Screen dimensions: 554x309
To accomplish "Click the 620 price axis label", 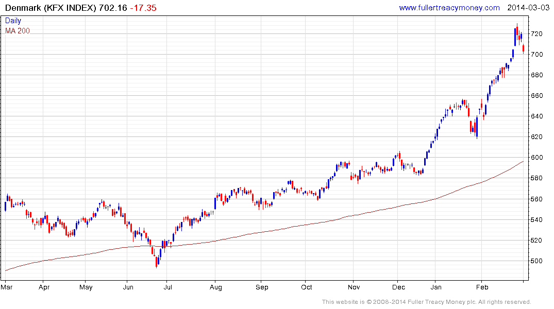I will 536,137.
